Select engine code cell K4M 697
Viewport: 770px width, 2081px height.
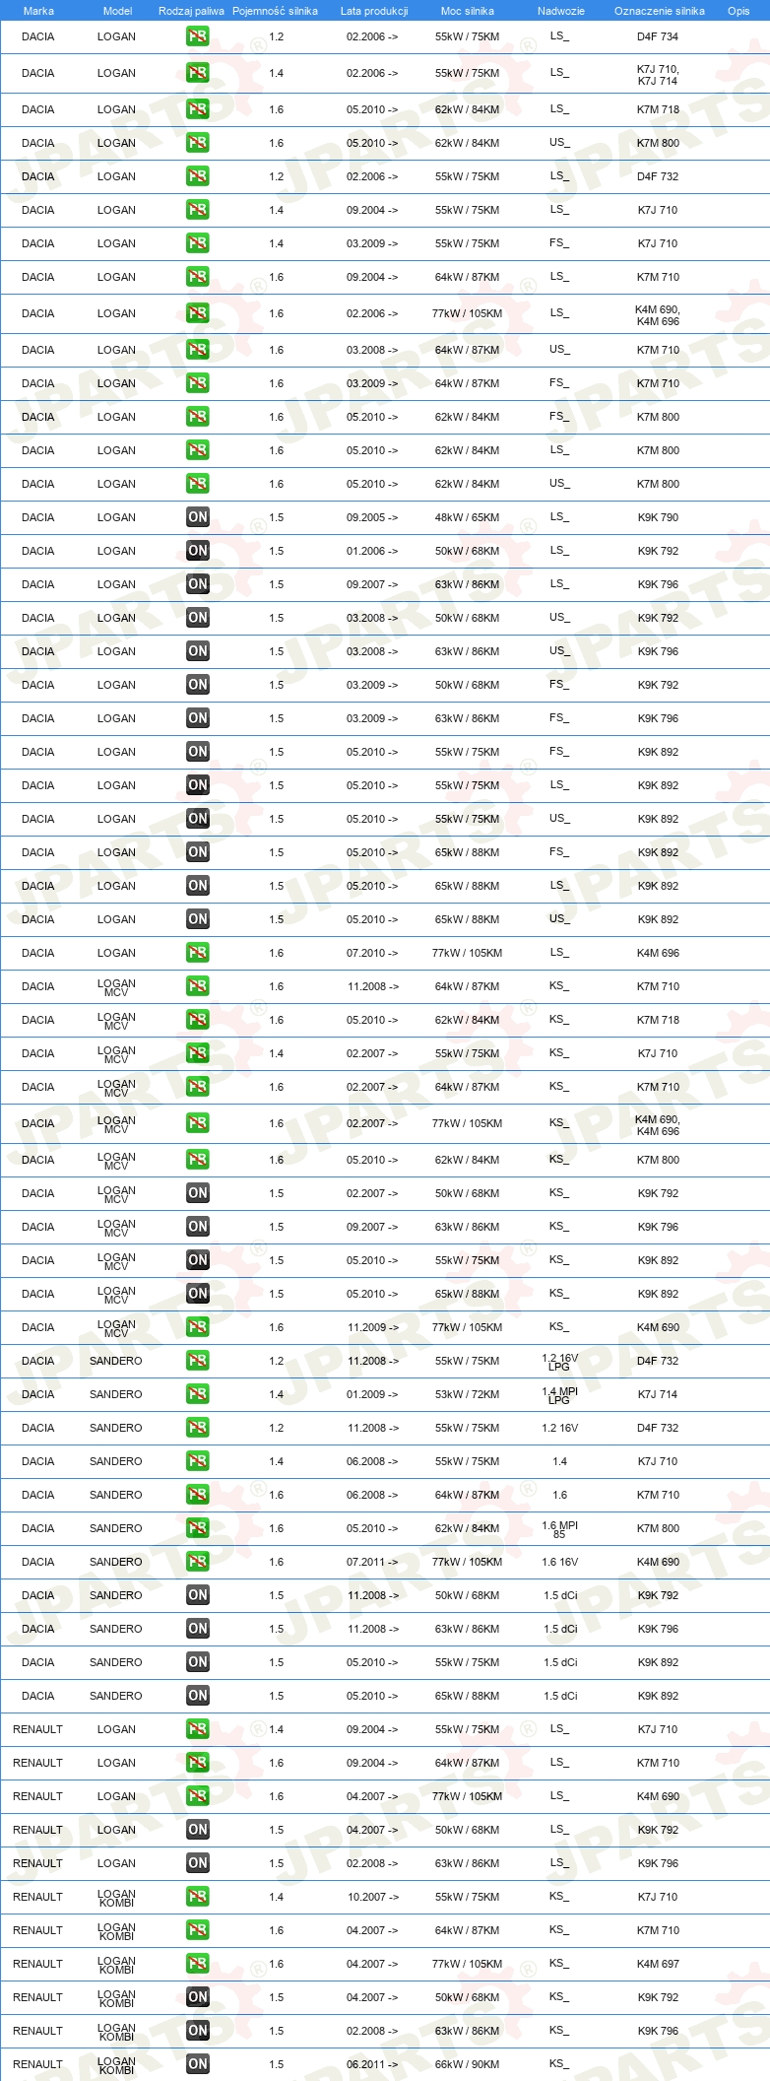[658, 1964]
